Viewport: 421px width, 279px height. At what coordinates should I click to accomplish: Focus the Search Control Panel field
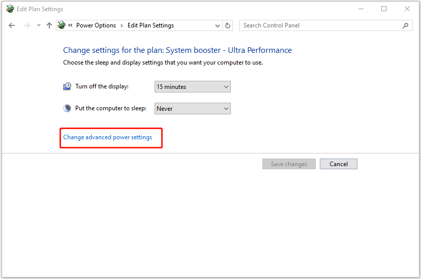pos(321,25)
